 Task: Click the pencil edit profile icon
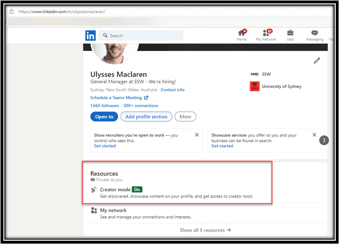[317, 61]
